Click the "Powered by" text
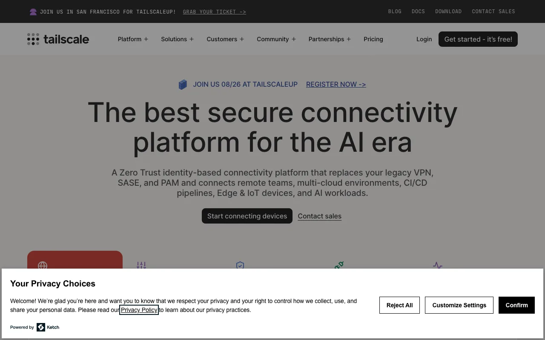 pyautogui.click(x=22, y=327)
